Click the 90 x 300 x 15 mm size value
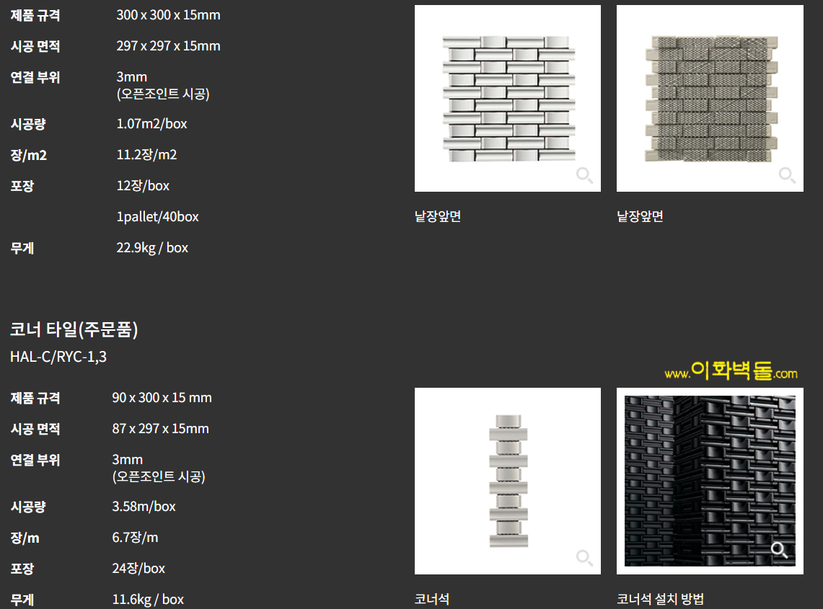 pos(162,398)
